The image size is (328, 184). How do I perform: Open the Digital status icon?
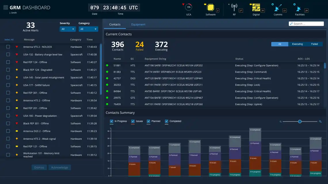256,7
